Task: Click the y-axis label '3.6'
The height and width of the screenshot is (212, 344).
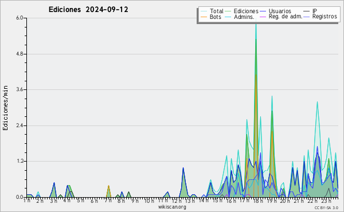Action: [19, 89]
